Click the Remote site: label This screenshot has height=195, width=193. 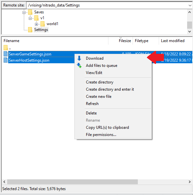tap(14, 5)
